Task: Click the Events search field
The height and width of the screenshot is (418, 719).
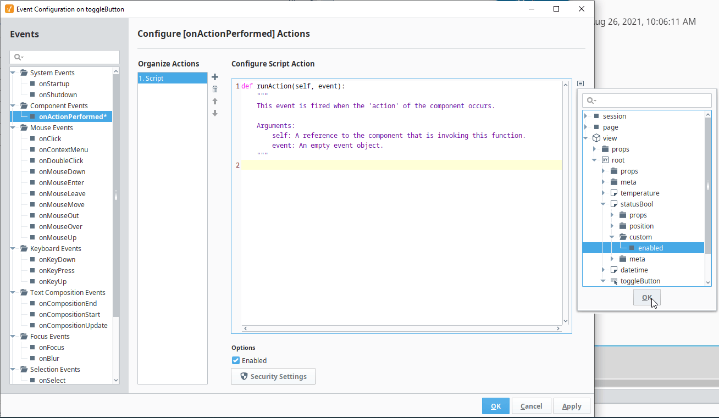Action: pyautogui.click(x=64, y=57)
